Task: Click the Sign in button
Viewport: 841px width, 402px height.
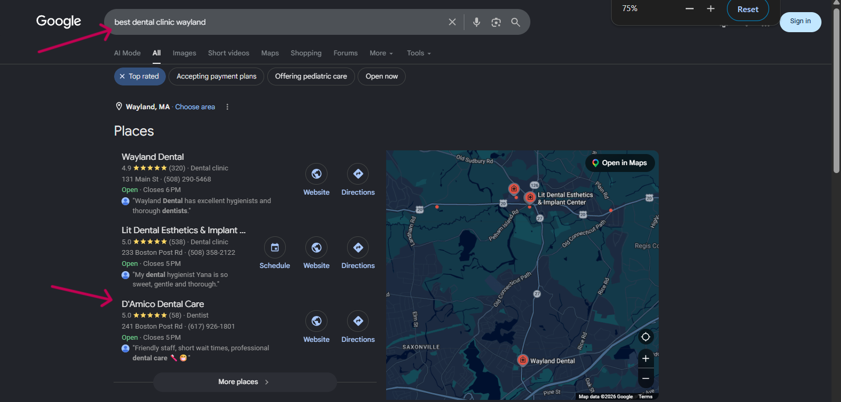Action: (800, 22)
